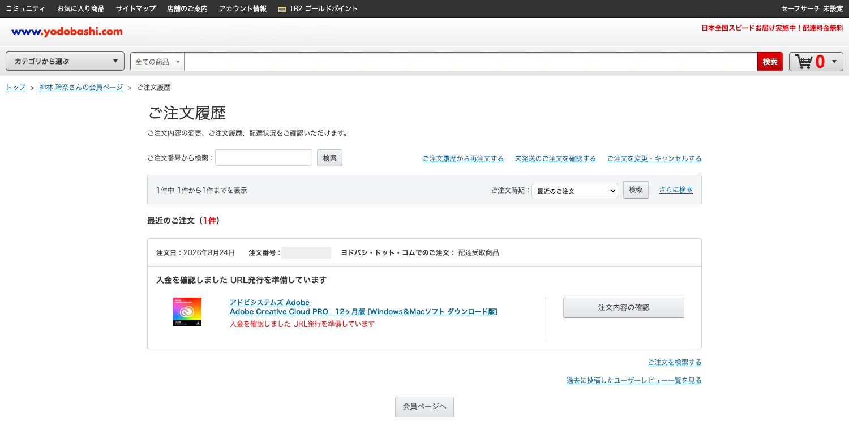This screenshot has height=425, width=849.
Task: Expand カテゴリから選ぶ dropdown
Action: tap(65, 62)
